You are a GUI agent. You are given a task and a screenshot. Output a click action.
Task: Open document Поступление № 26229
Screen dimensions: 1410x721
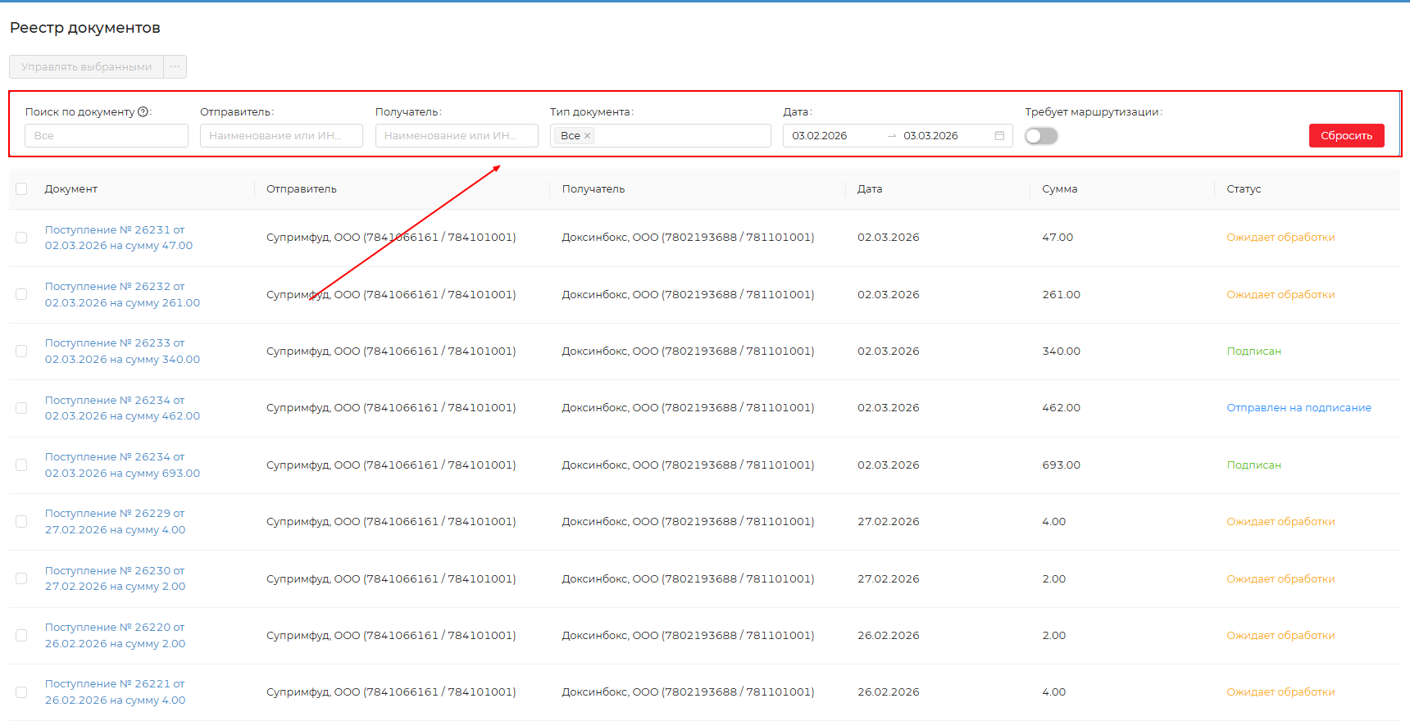tap(115, 514)
